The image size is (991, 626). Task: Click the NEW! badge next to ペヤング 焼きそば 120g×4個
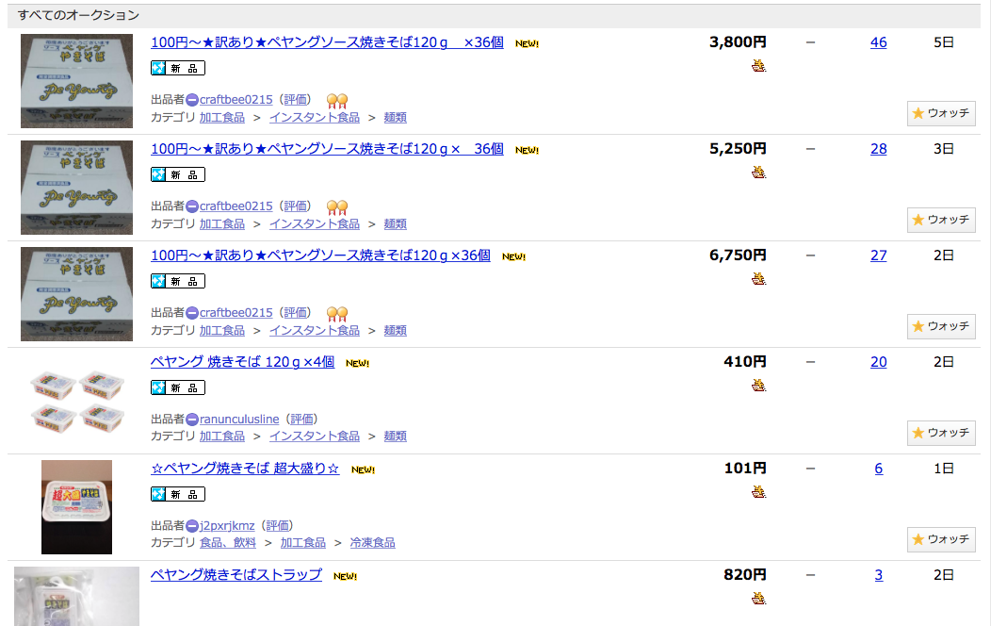357,363
